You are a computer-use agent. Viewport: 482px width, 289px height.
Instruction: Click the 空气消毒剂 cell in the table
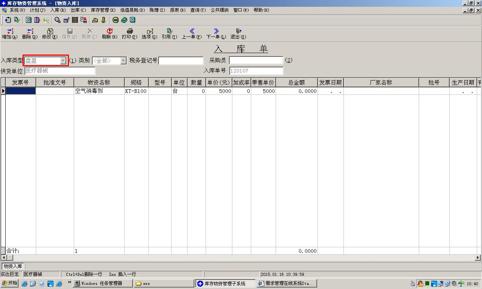[x=99, y=91]
